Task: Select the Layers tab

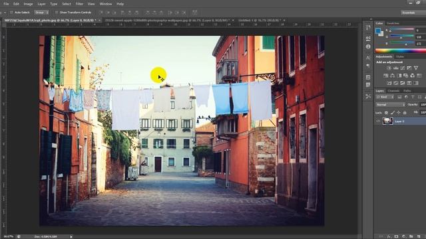Action: coord(379,91)
